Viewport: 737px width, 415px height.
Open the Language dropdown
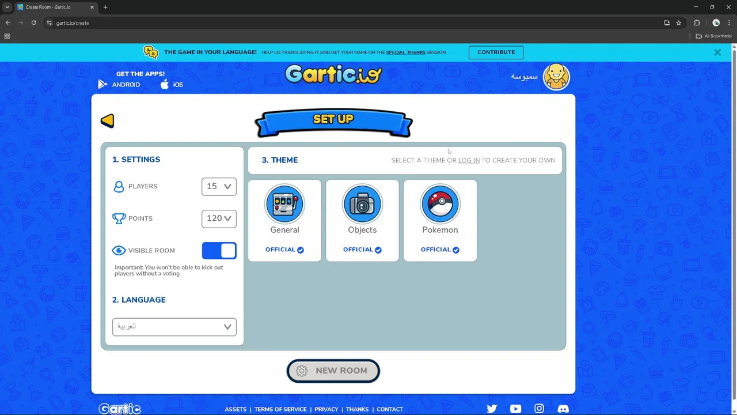(x=174, y=327)
